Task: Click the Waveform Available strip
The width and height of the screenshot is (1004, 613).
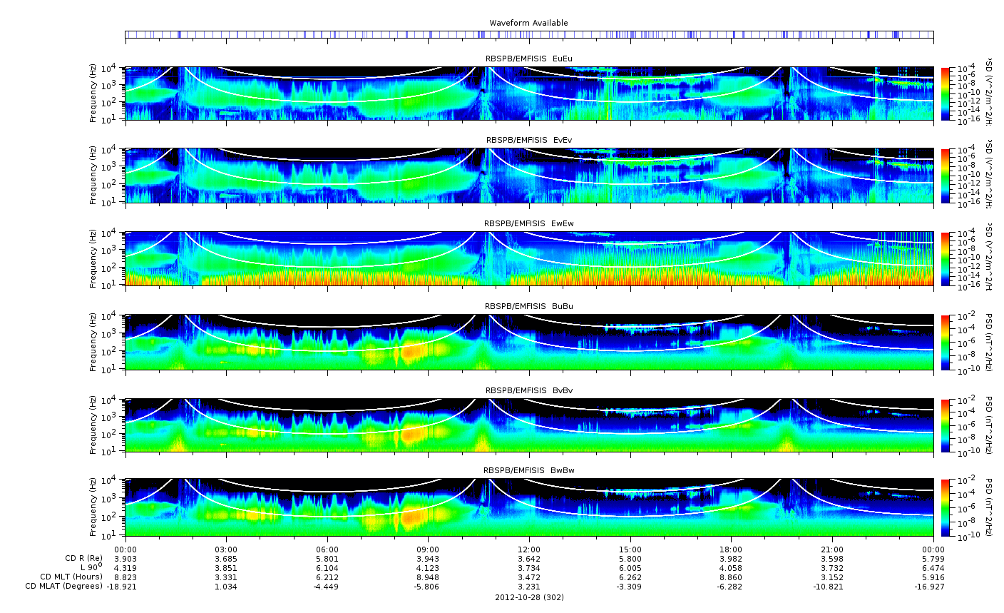Action: pos(528,34)
